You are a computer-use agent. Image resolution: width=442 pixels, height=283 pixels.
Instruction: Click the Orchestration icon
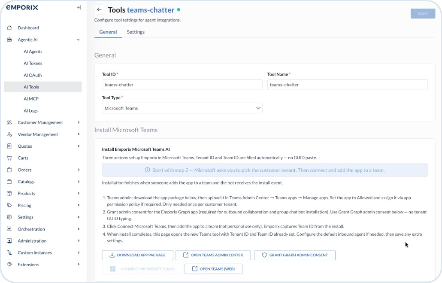point(9,229)
